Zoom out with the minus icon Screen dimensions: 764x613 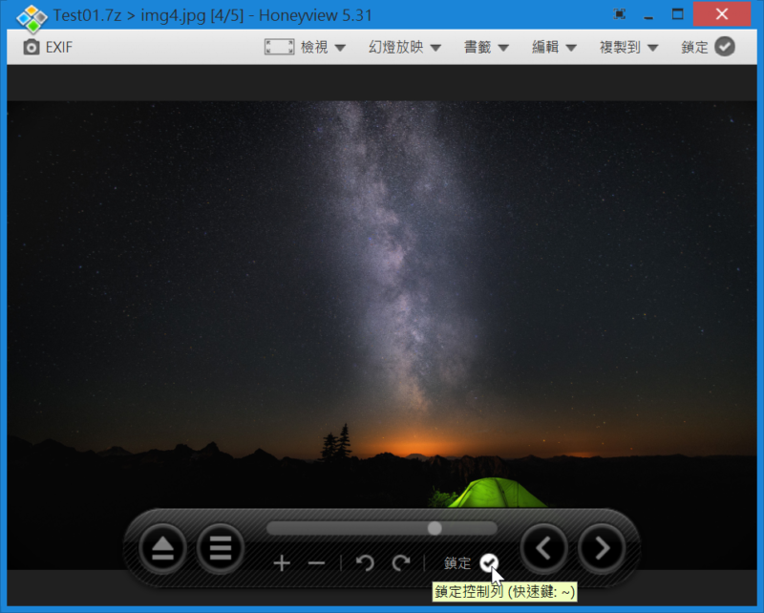[317, 563]
